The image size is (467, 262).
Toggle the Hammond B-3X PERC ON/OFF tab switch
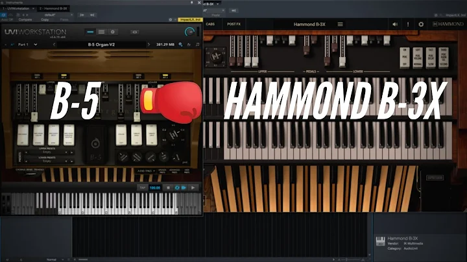[x=405, y=58]
